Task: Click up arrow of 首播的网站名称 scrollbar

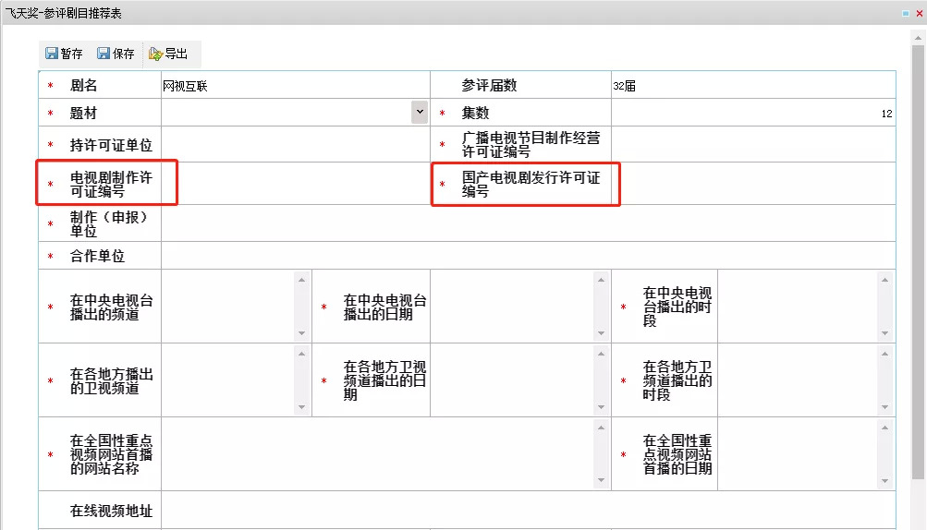Action: (x=602, y=428)
